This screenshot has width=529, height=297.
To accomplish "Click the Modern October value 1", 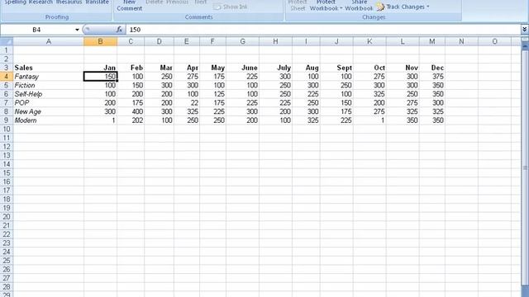I will (x=369, y=120).
